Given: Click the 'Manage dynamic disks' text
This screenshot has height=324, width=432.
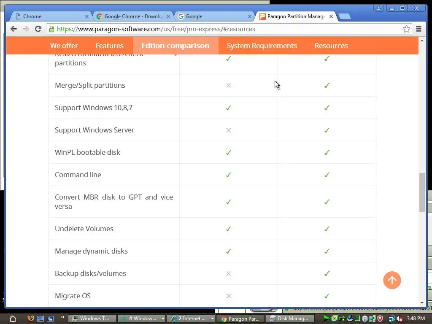Looking at the screenshot, I should [91, 251].
